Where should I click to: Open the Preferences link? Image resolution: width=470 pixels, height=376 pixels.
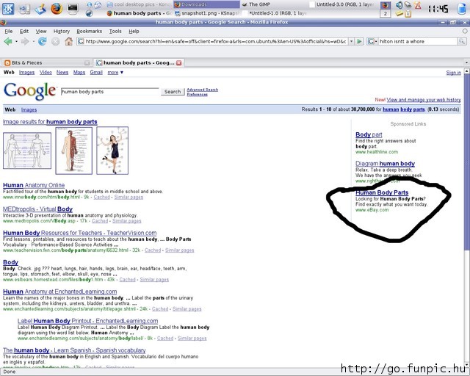click(198, 94)
